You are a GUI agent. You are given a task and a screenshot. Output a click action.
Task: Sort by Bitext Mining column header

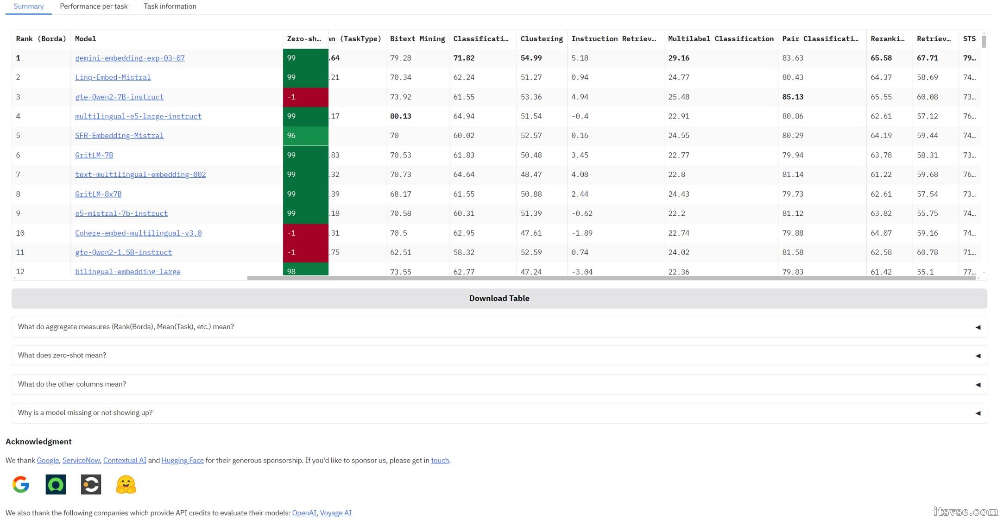(x=417, y=39)
